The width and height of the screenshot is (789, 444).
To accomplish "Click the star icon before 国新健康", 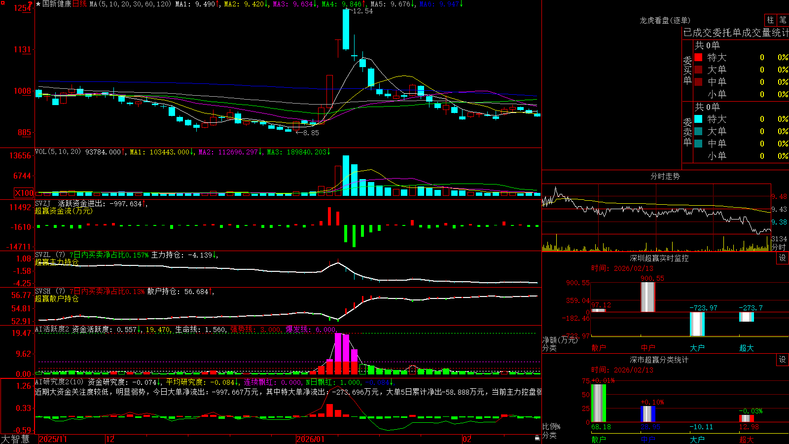I will [38, 4].
